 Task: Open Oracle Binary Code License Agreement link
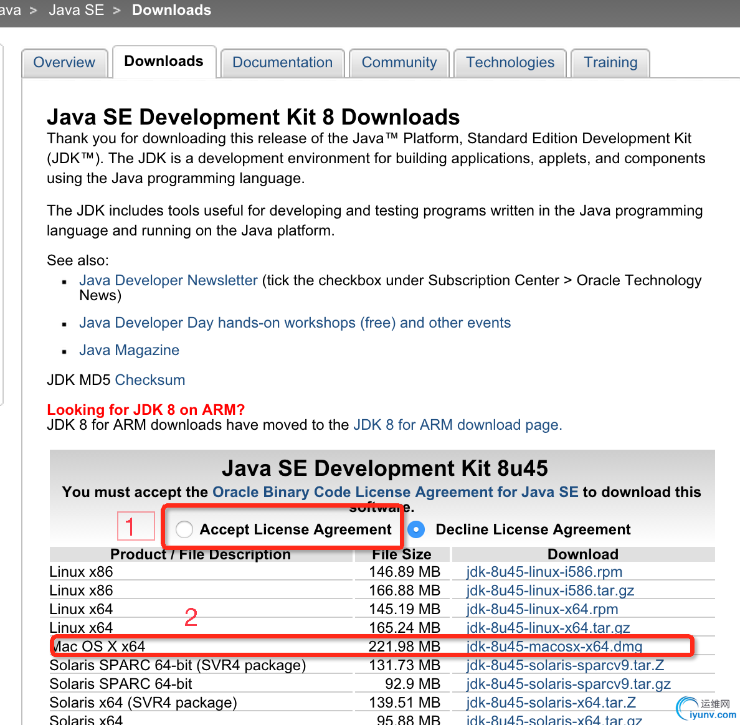396,492
